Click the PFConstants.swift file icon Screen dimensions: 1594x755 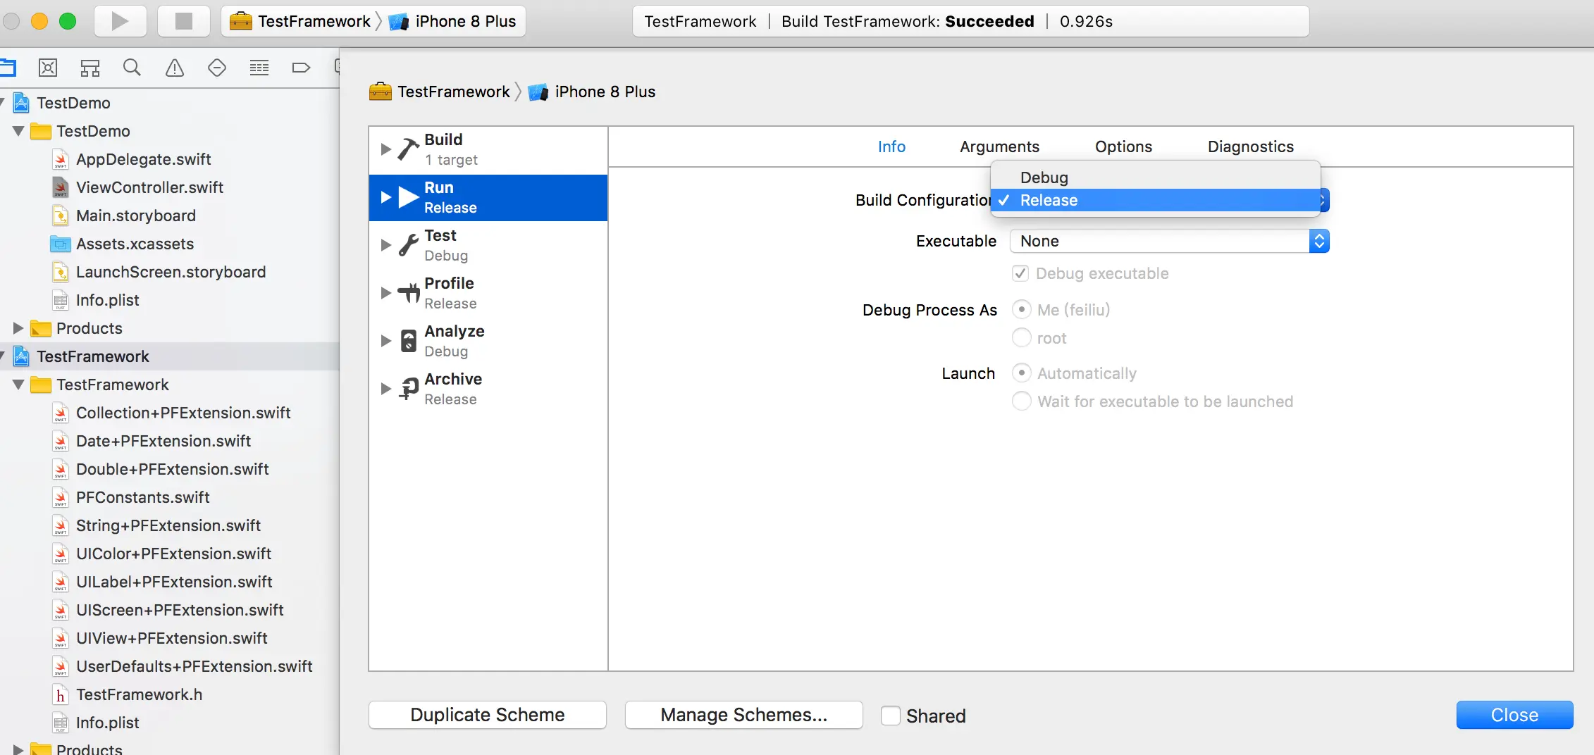click(61, 497)
